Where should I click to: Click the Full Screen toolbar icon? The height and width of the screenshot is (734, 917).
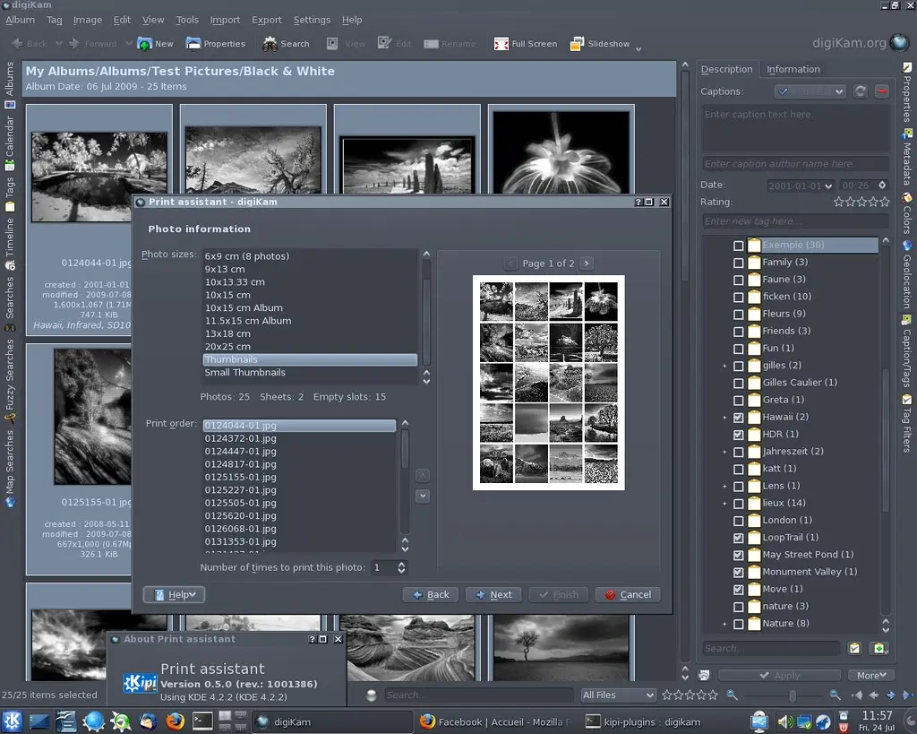tap(501, 43)
